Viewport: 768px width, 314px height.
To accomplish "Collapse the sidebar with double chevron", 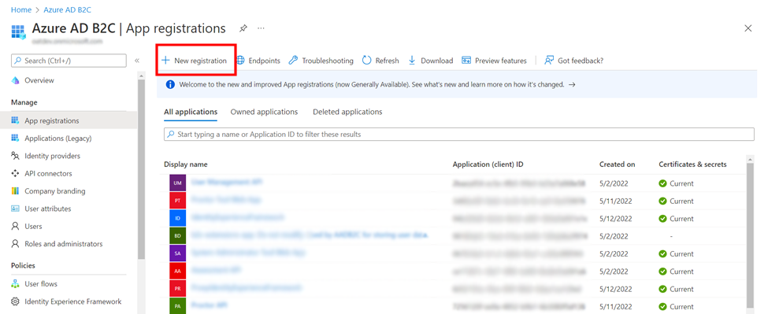I will pos(137,61).
